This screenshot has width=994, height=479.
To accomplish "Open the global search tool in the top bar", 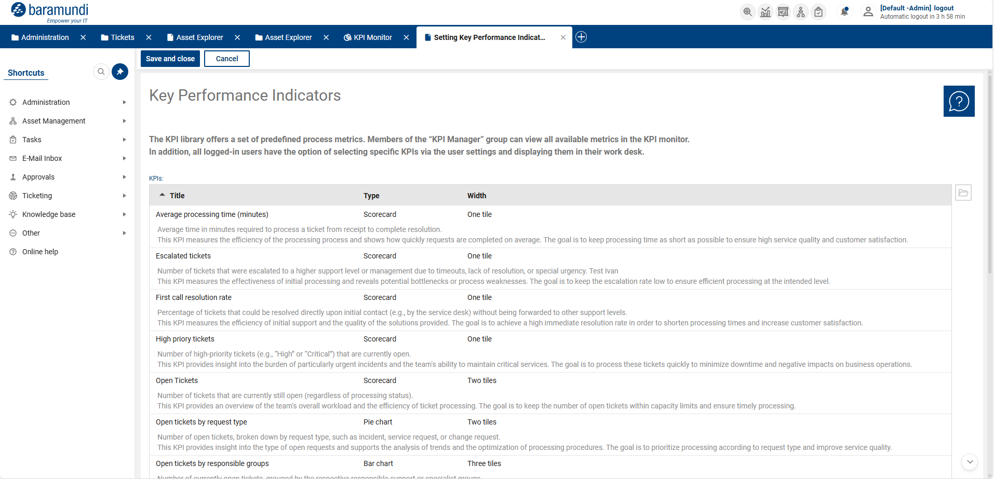I will coord(748,12).
